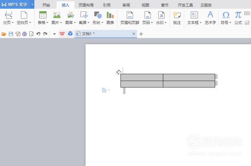Close the 文档1 document tab
Image resolution: width=251 pixels, height=166 pixels.
click(x=134, y=34)
